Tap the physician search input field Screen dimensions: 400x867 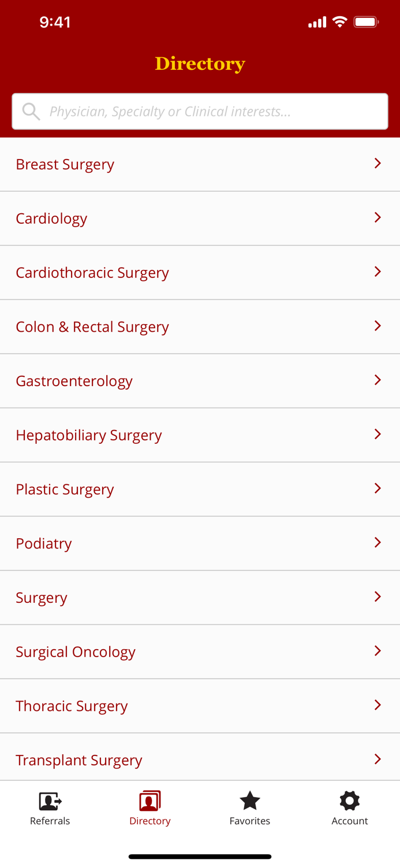(x=200, y=111)
